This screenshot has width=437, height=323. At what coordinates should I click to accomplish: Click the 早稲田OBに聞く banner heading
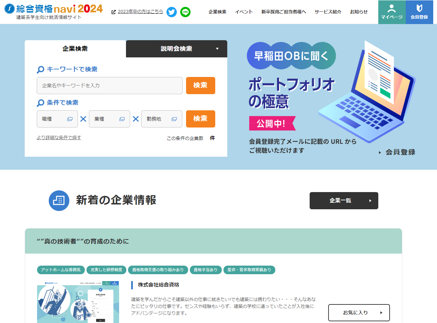291,56
